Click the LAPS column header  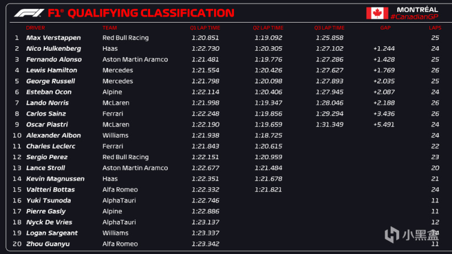[434, 28]
